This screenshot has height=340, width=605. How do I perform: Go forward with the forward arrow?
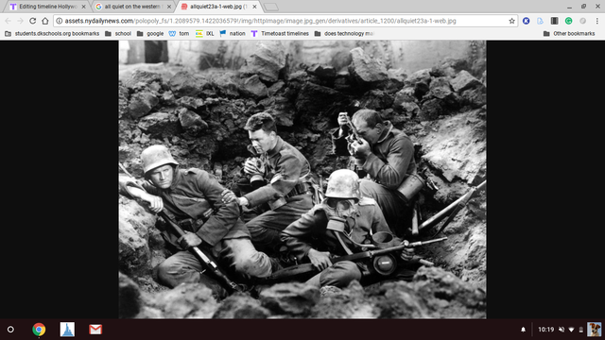click(x=20, y=21)
